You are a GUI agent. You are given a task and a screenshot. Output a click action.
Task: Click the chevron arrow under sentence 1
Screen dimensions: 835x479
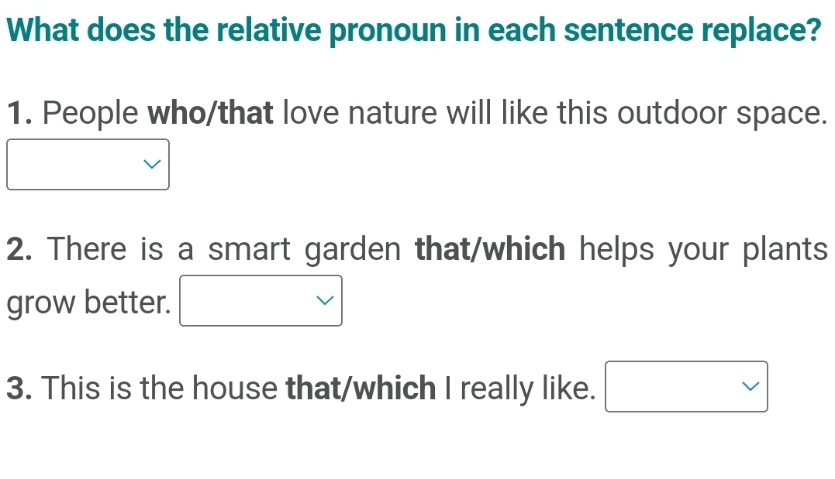[x=154, y=164]
